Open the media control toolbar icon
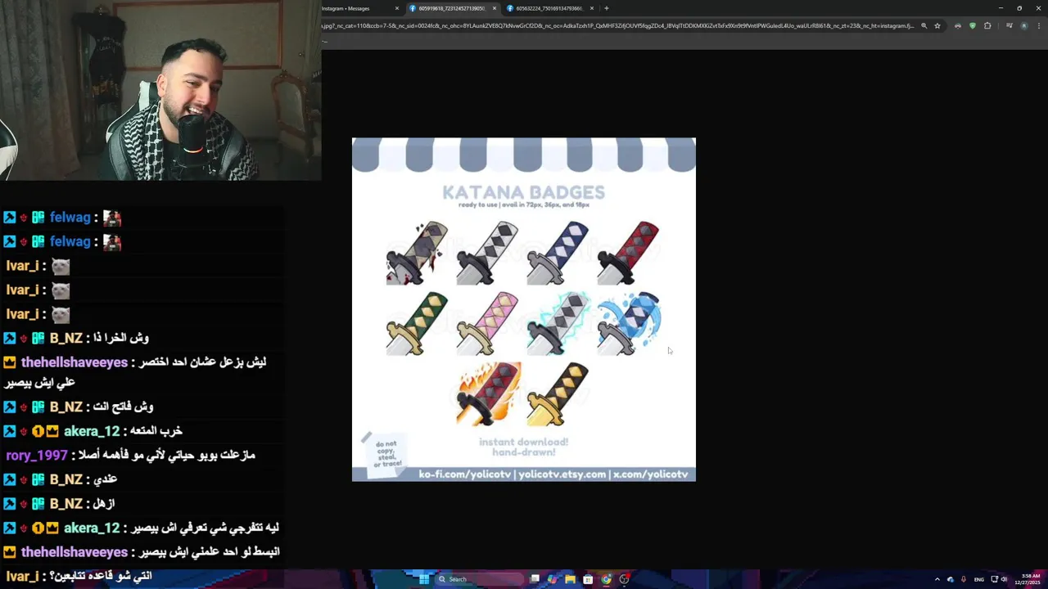The image size is (1048, 589). tap(1010, 25)
